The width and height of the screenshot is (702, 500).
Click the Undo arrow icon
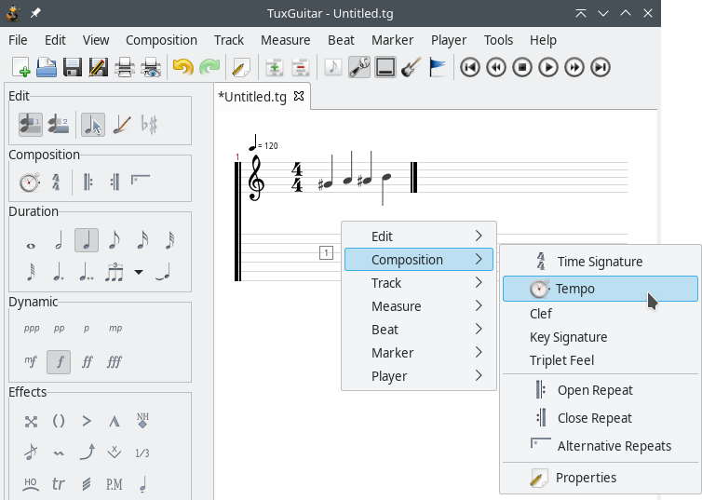(182, 67)
